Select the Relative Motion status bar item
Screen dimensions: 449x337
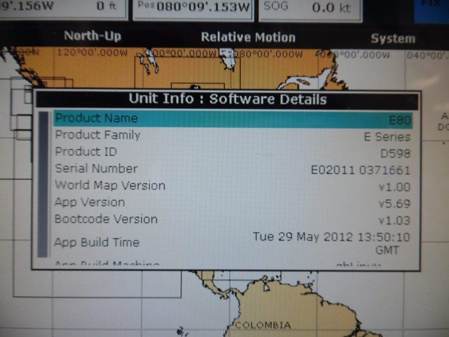pyautogui.click(x=248, y=37)
